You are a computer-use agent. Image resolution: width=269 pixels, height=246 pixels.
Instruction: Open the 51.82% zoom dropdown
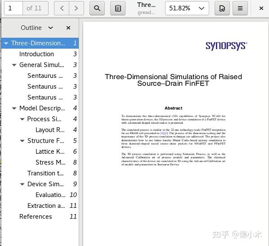coord(187,8)
